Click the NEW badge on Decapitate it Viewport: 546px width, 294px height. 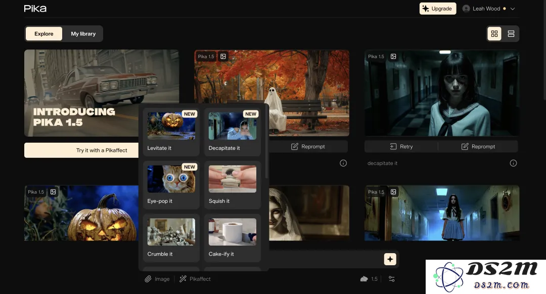251,114
